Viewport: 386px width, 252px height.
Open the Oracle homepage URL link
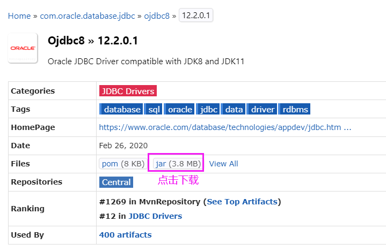225,127
